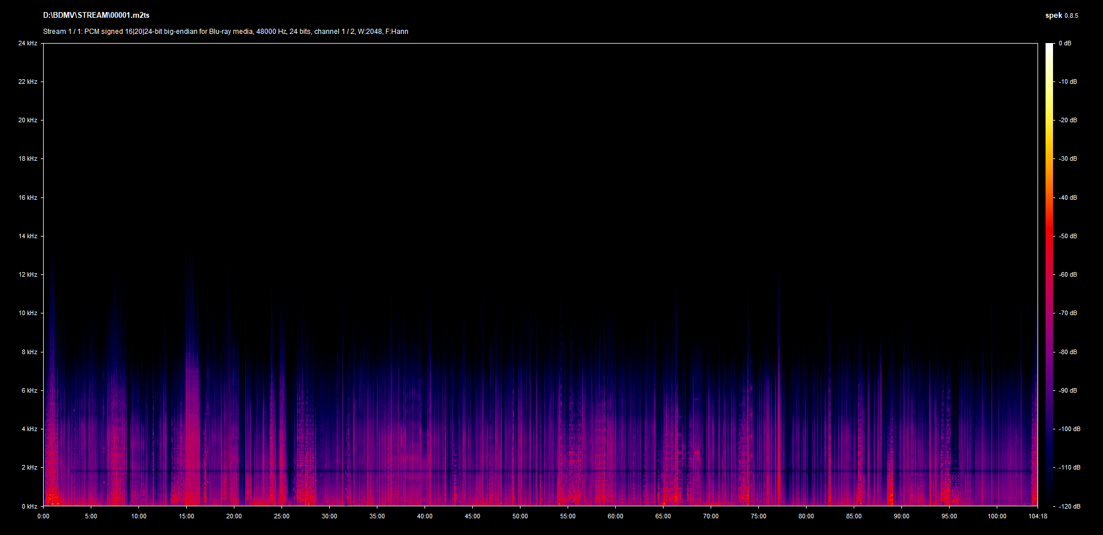This screenshot has height=535, width=1103.
Task: Click the 2 kHz frequency axis label
Action: pos(29,467)
